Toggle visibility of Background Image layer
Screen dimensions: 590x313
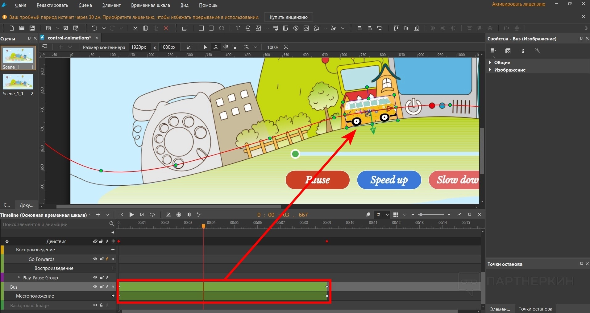coord(95,305)
